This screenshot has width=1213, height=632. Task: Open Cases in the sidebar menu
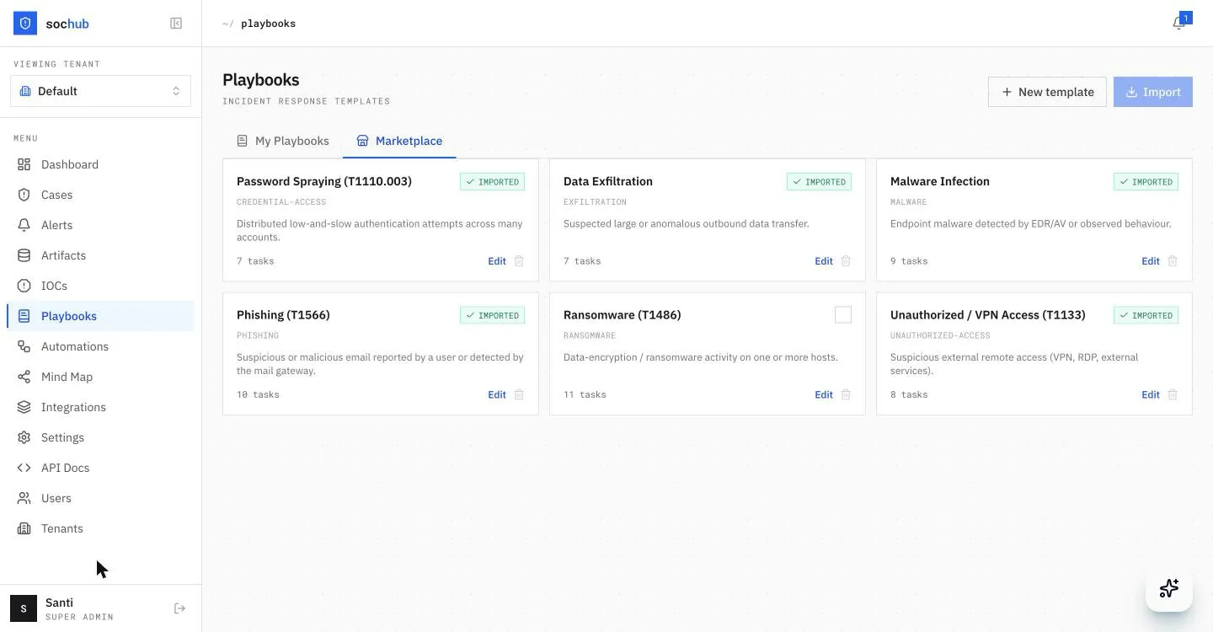coord(100,195)
